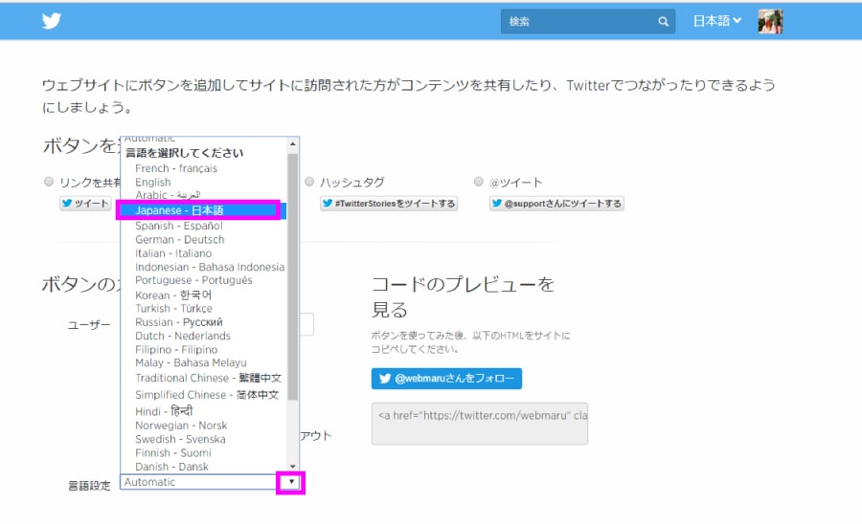Click the 検索 search field
Viewport: 862px width, 524px height.
588,21
